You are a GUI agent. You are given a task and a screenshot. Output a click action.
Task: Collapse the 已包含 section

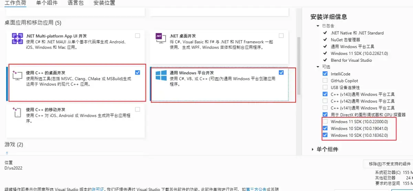tap(318, 26)
